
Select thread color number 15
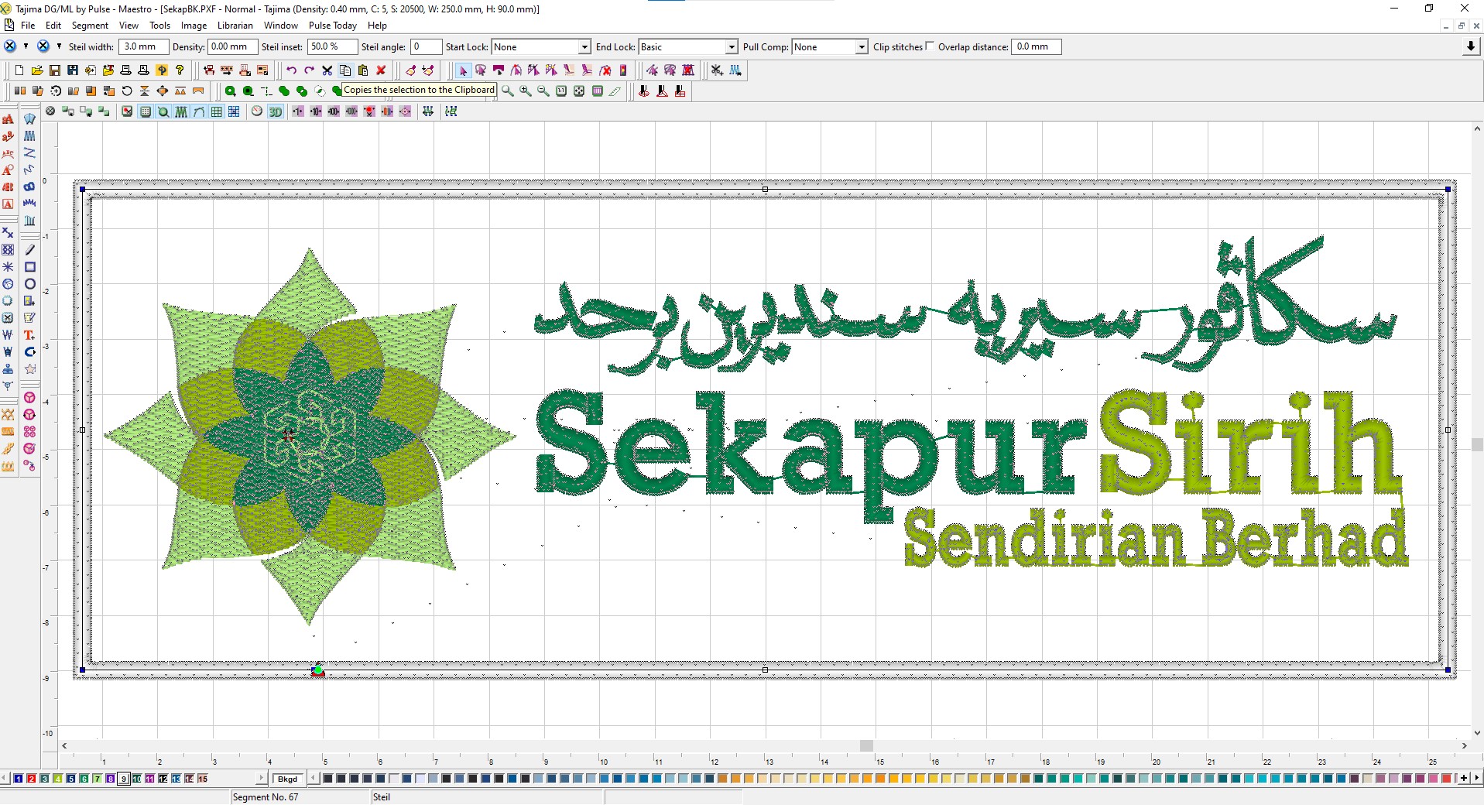tap(203, 779)
